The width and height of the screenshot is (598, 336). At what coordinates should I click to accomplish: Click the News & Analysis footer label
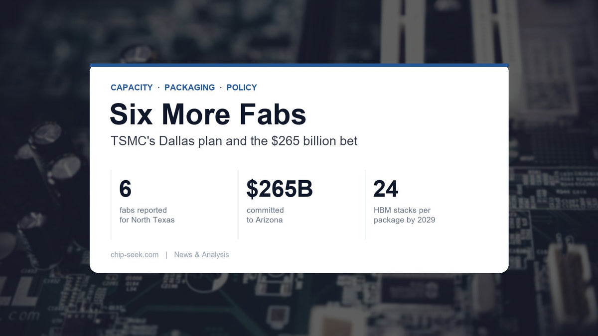(x=201, y=255)
